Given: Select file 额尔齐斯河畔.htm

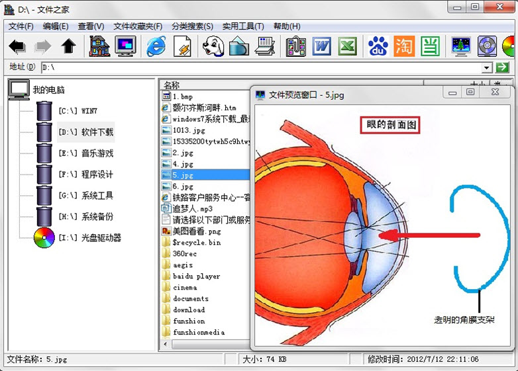Looking at the screenshot, I should coord(205,108).
